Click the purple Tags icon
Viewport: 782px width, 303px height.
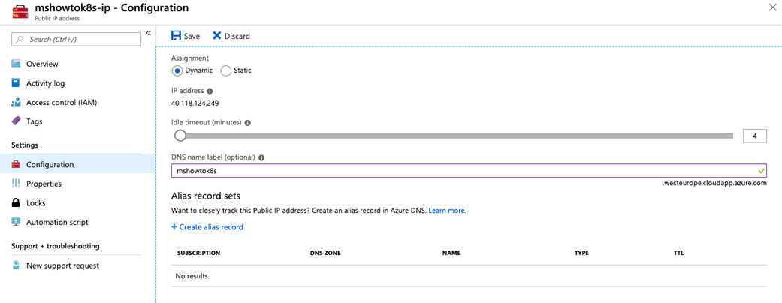click(16, 121)
